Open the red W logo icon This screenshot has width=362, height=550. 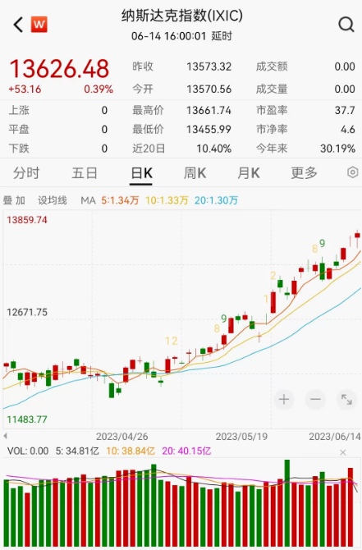click(x=39, y=25)
